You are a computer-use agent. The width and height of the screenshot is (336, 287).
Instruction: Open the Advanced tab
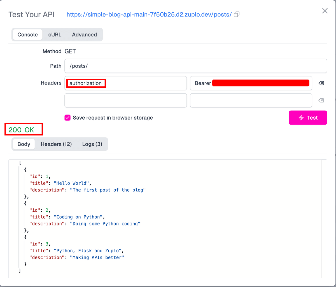84,35
